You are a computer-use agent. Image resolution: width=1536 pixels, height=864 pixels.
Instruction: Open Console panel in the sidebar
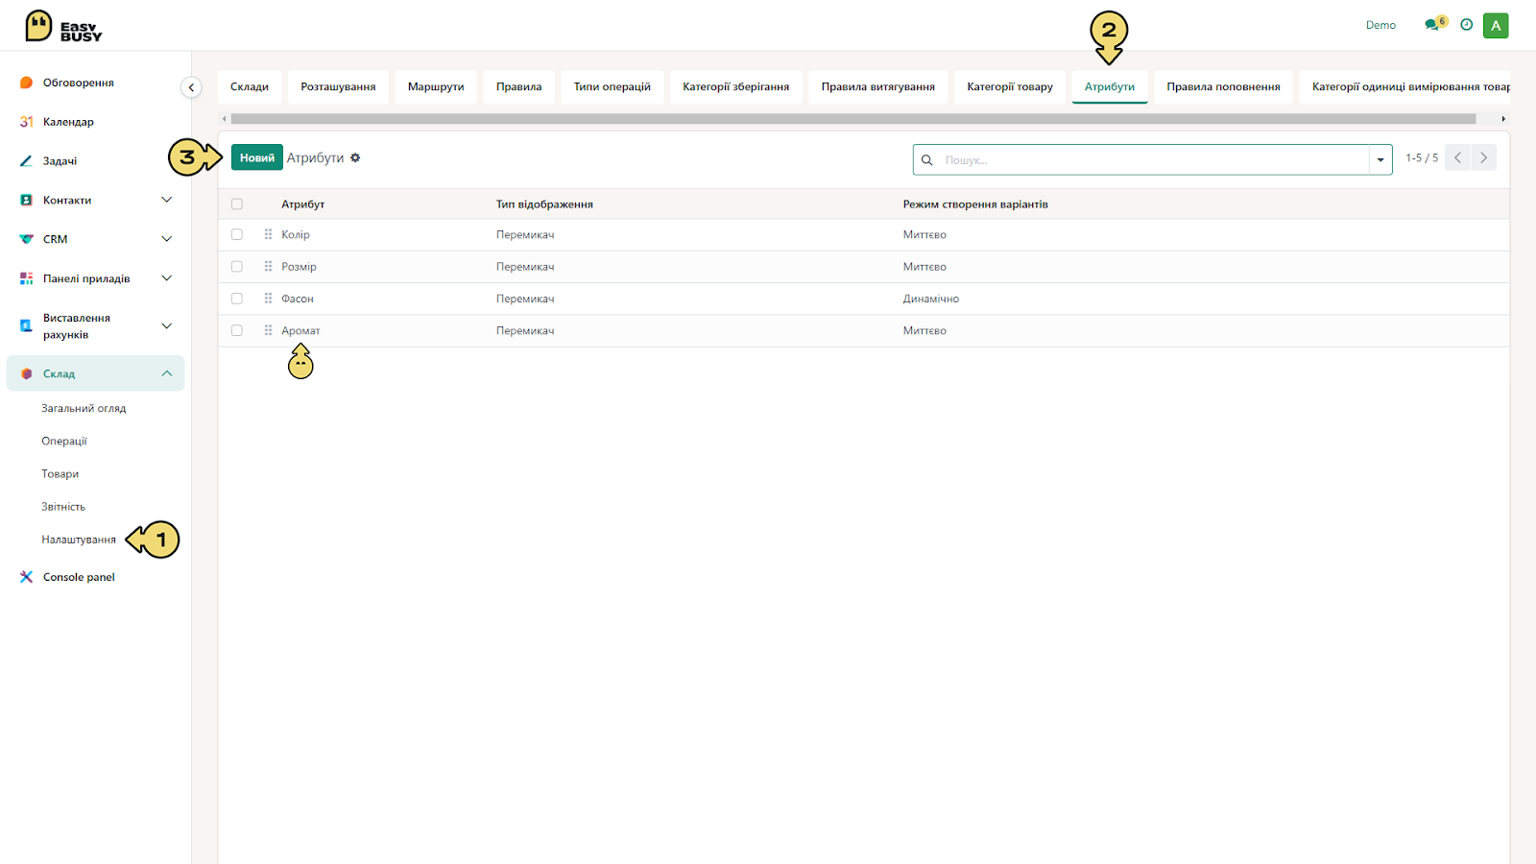[x=79, y=577]
